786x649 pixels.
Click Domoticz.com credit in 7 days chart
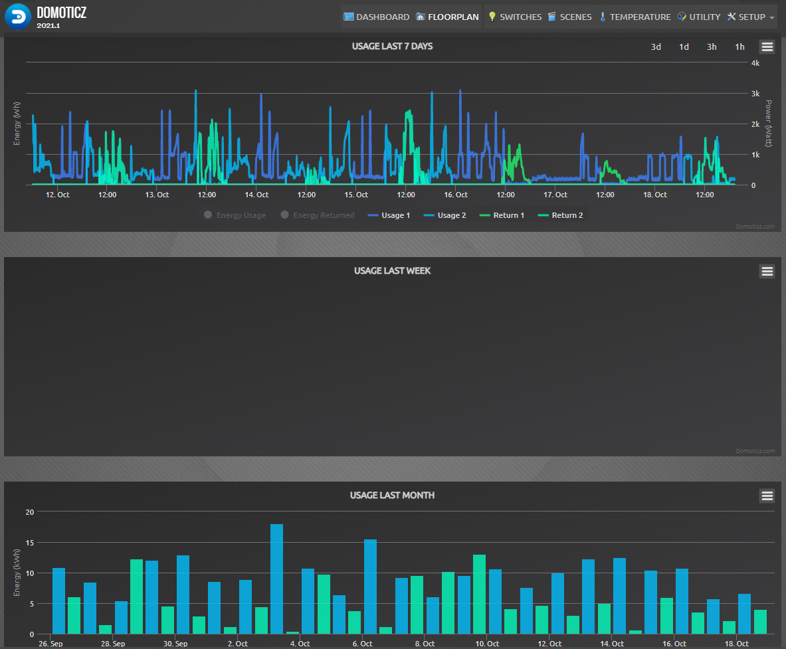click(x=755, y=227)
